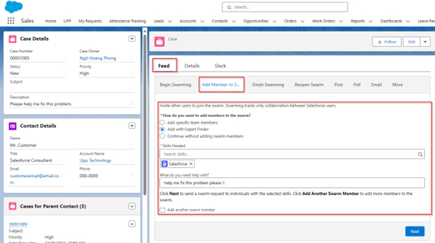Open My Requests in navigation bar
Image resolution: width=435 pixels, height=243 pixels.
click(90, 21)
